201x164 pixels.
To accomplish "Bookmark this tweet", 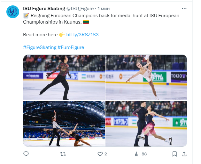I will click(174, 154).
